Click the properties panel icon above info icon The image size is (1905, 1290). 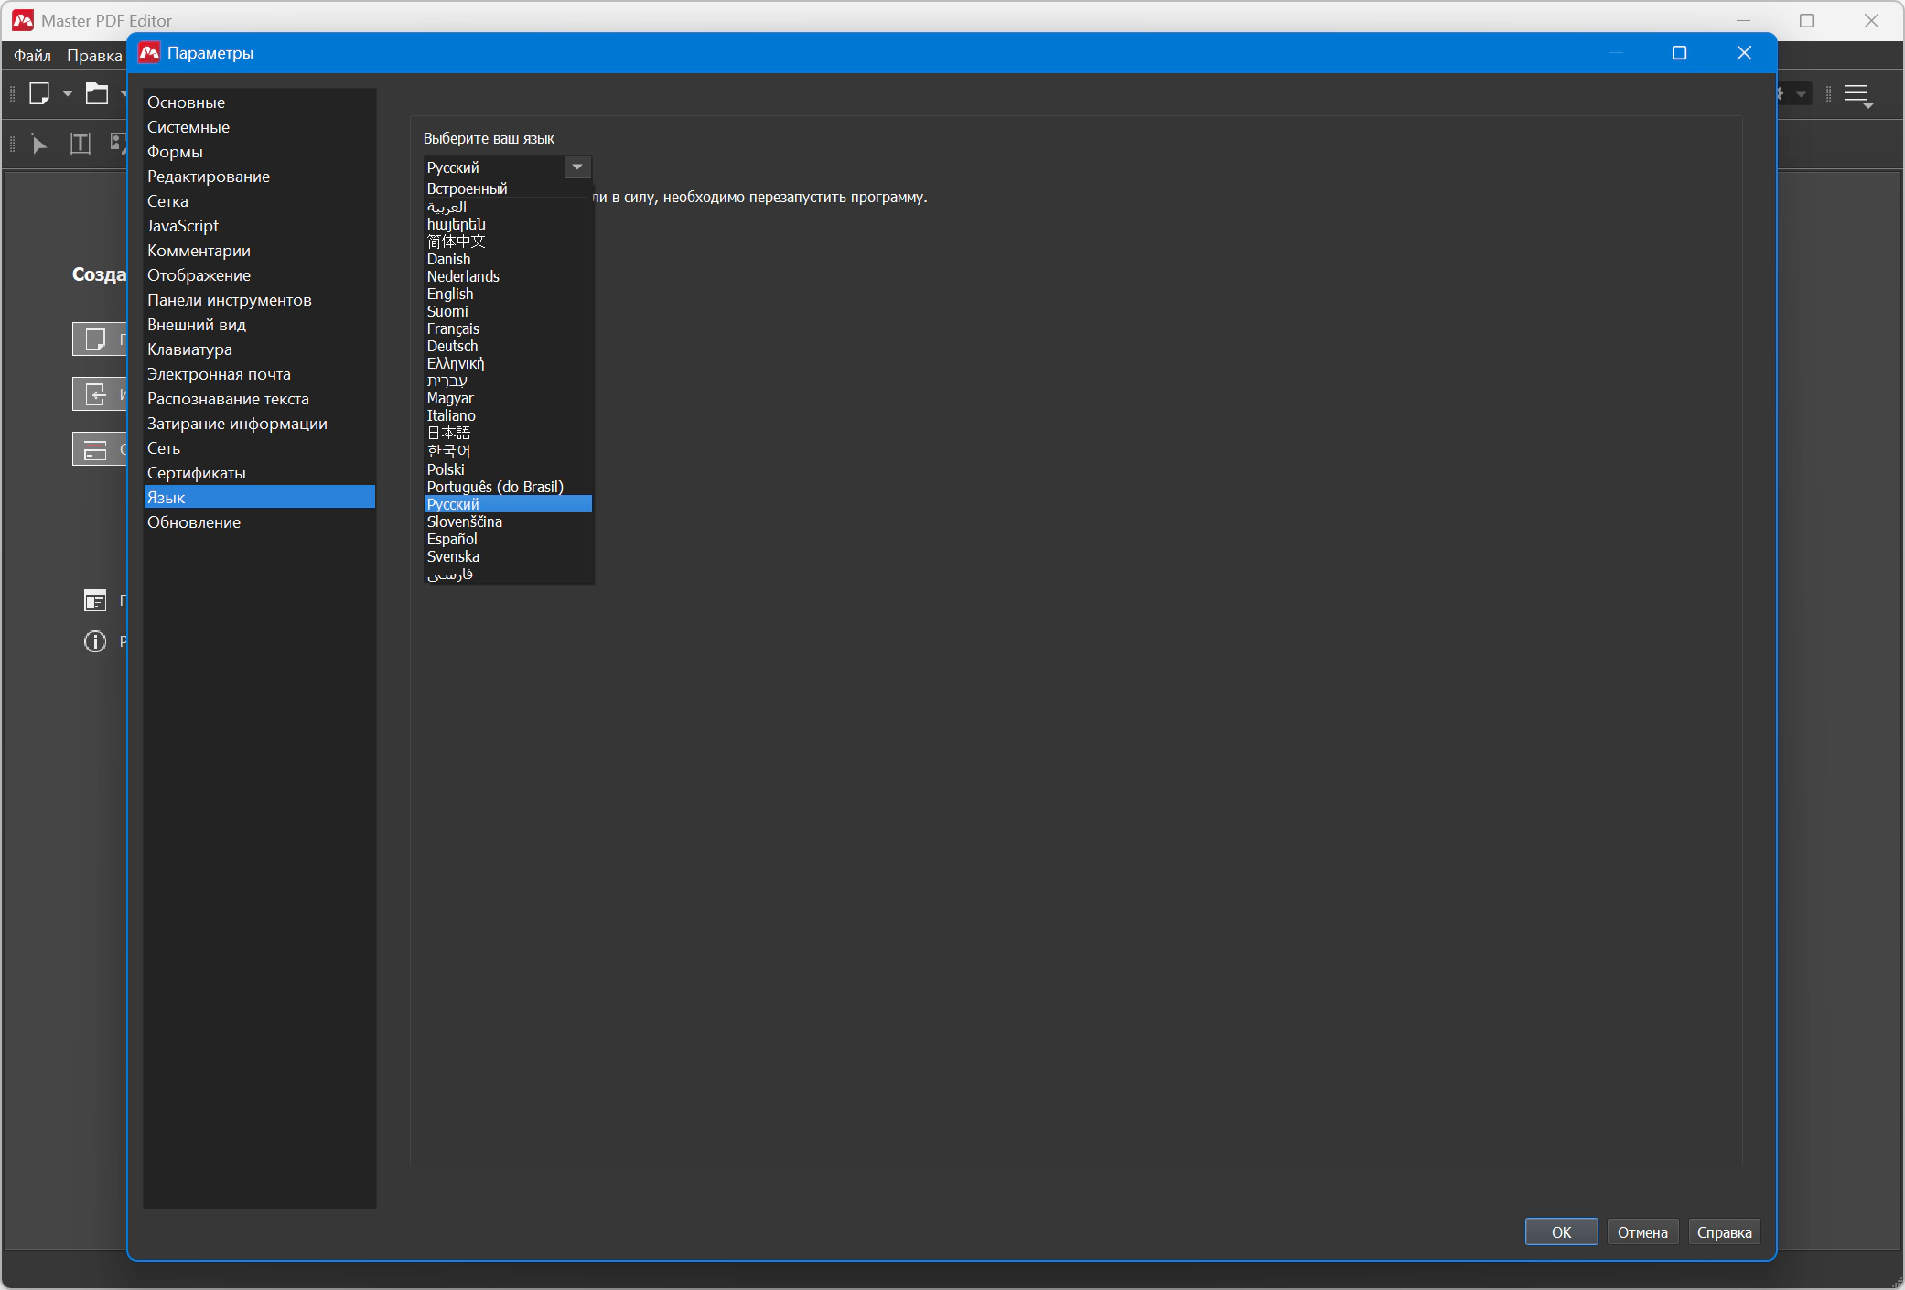coord(95,600)
